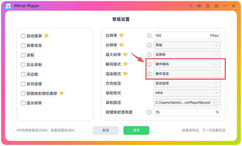Open the 分辨率 dropdown showing 原始
242x146 pixels.
[x=187, y=45]
